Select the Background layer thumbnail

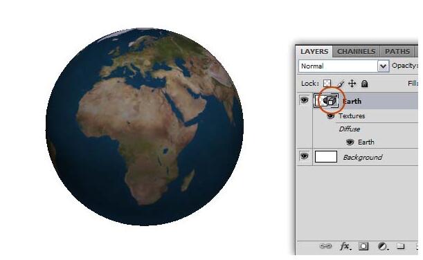click(326, 157)
